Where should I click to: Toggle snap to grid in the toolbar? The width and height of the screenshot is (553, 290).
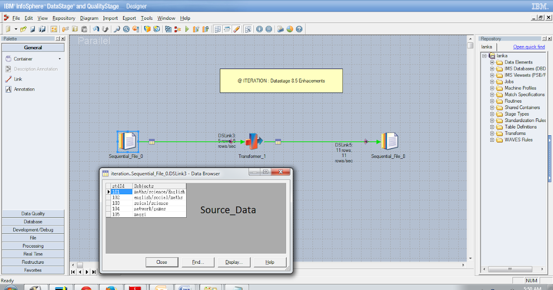coord(227,29)
